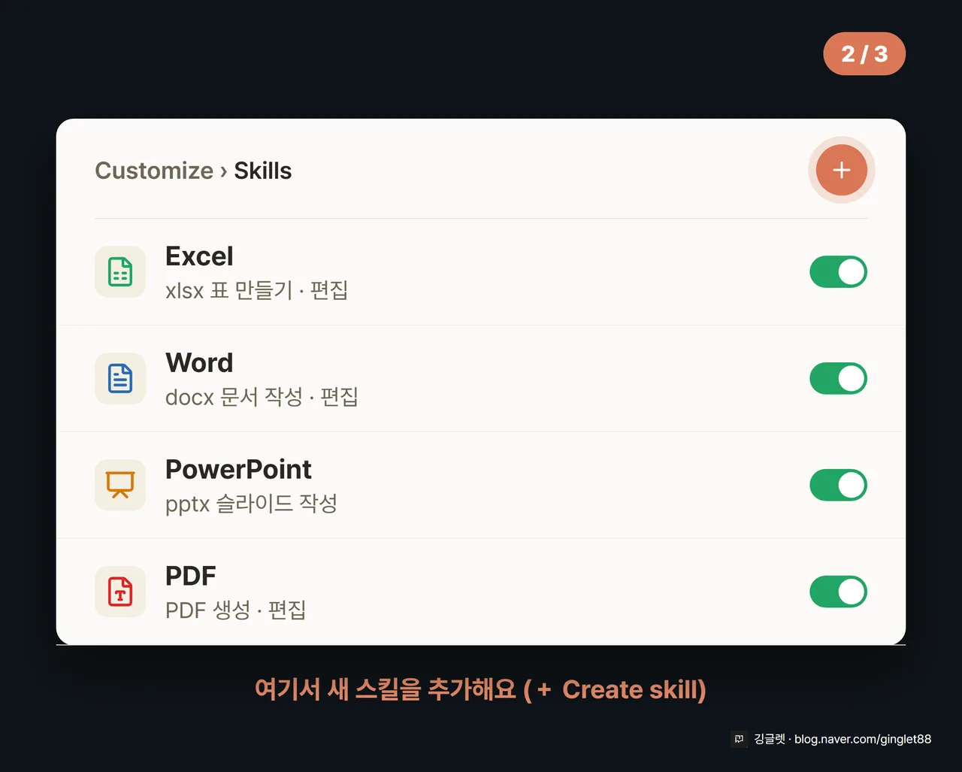The height and width of the screenshot is (772, 962).
Task: Click the 'docx 문서 작성 · 편집' description
Action: (x=262, y=397)
